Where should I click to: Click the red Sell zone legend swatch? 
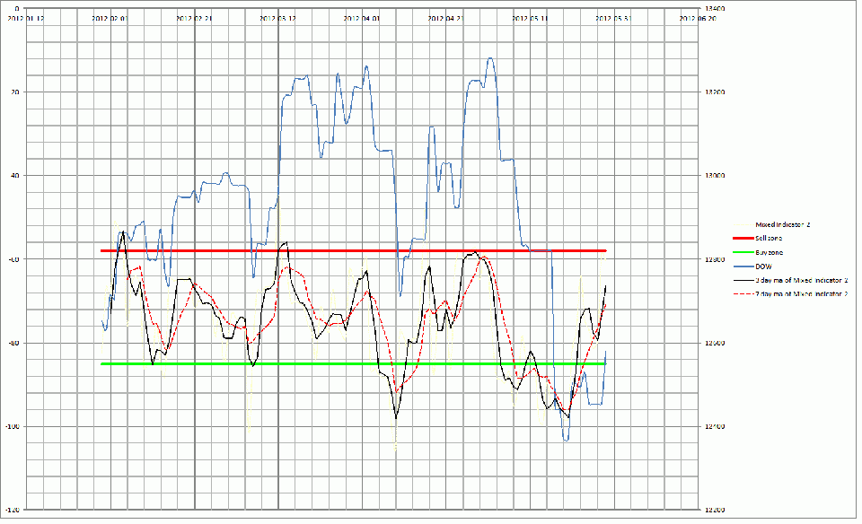pyautogui.click(x=743, y=239)
